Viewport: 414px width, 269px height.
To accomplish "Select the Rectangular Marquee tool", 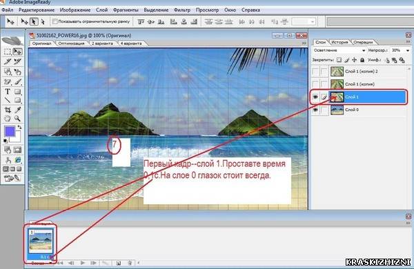I will (8, 52).
